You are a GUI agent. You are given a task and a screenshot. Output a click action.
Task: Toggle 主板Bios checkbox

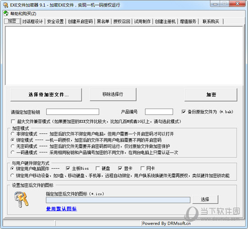(x=68, y=168)
